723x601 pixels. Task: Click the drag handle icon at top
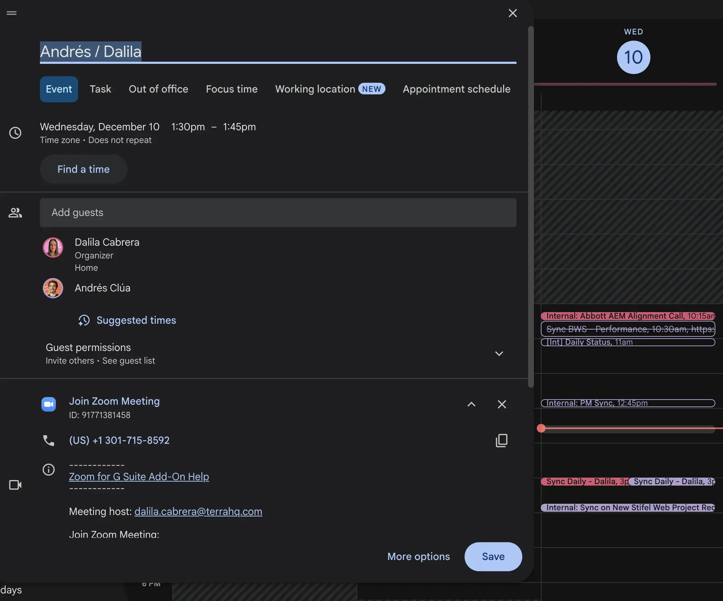(12, 13)
